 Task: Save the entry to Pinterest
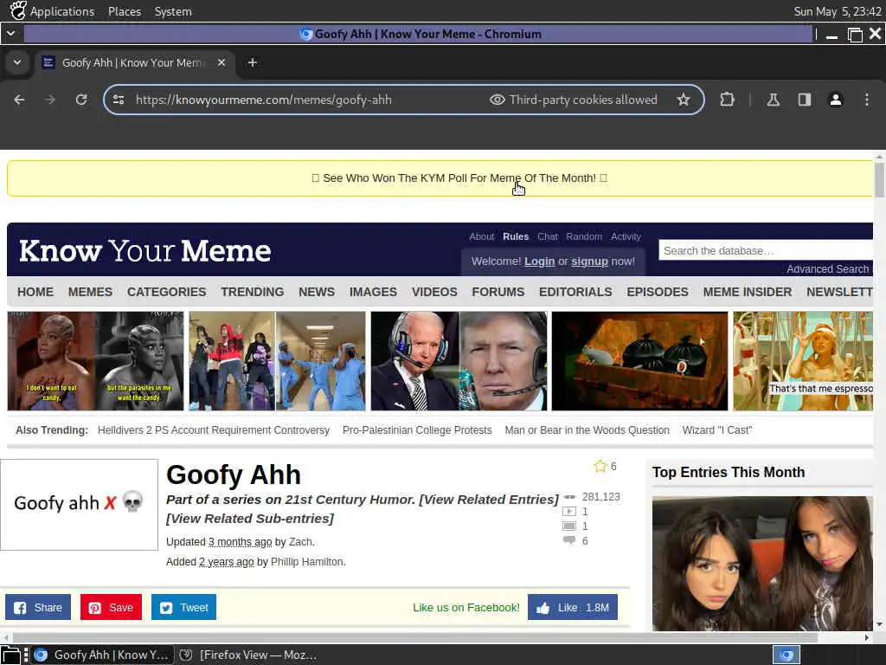tap(111, 607)
